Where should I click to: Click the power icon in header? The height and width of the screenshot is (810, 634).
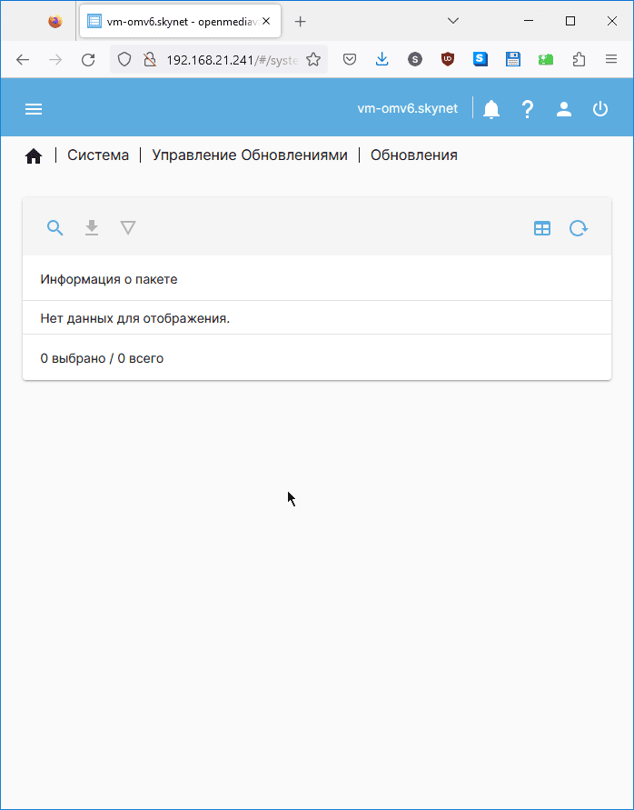[599, 109]
